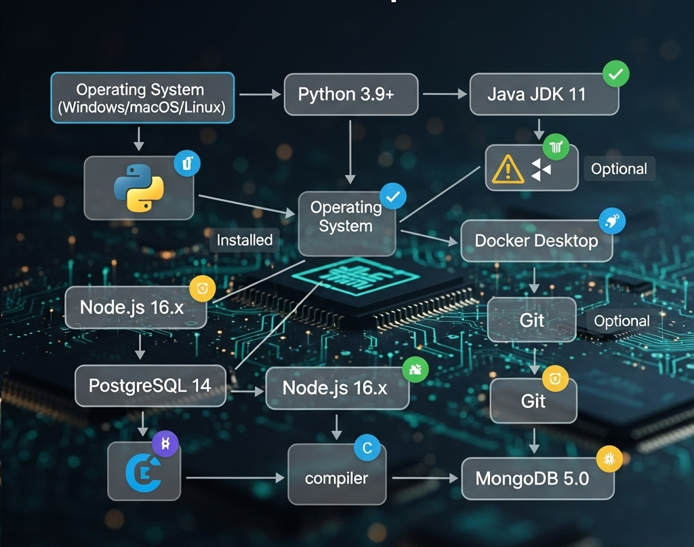Click the Python logo node
694x547 pixels.
point(139,188)
